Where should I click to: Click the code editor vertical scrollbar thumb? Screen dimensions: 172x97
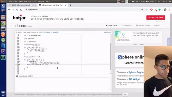coord(110,57)
